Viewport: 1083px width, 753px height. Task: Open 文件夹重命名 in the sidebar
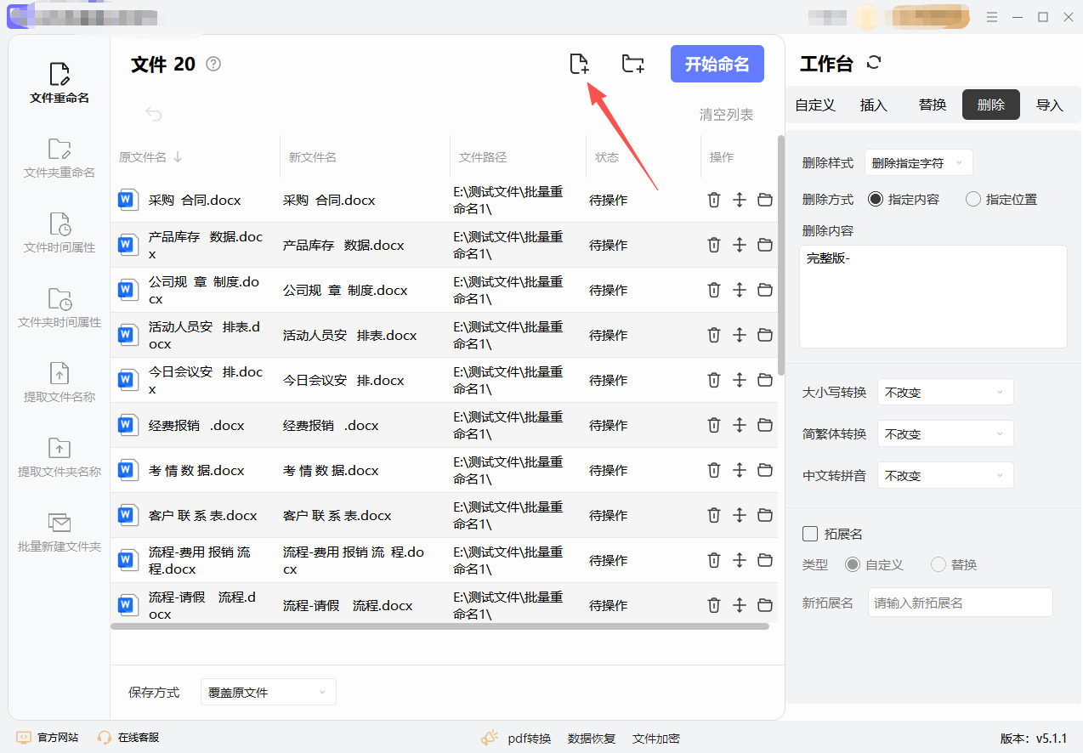point(60,158)
